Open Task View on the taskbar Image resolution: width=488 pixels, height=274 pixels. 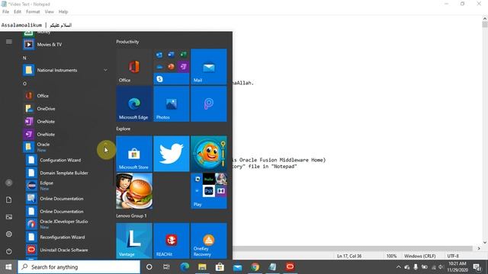tap(166, 267)
